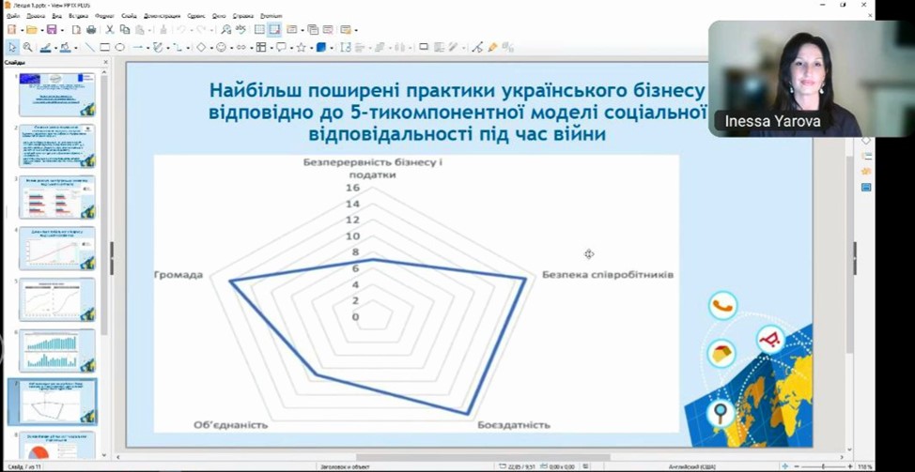Image resolution: width=915 pixels, height=472 pixels.
Task: Select the Line drawing tool
Action: click(90, 47)
